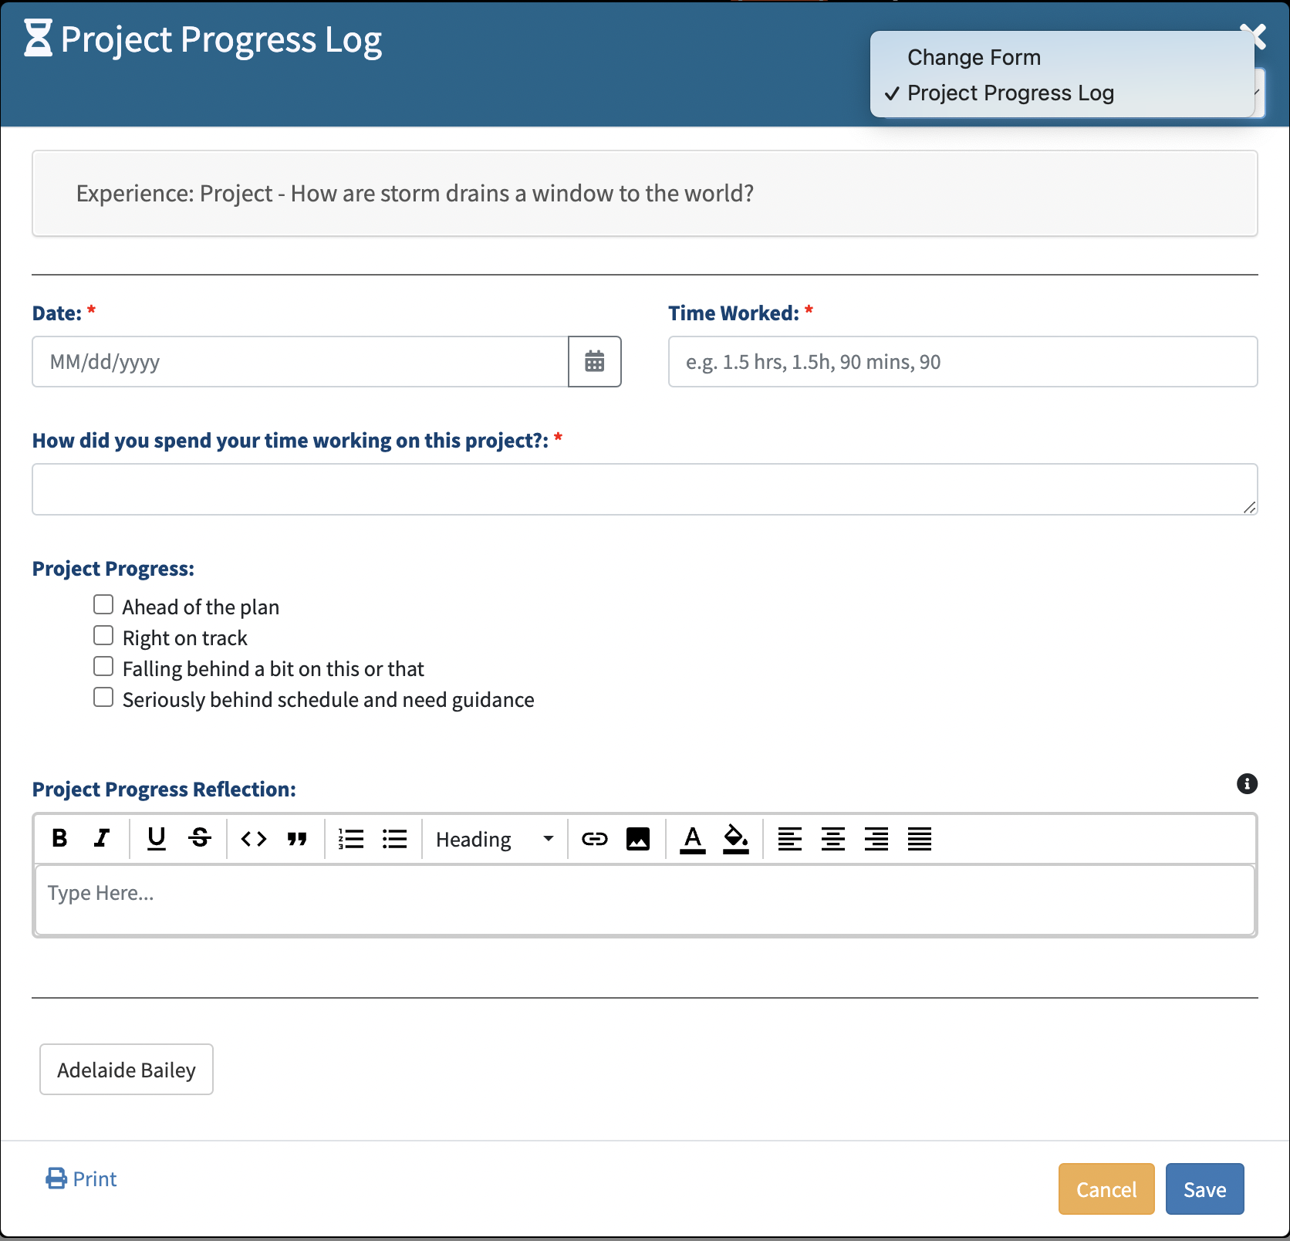Tick the "Right on track" checkbox
This screenshot has width=1290, height=1241.
tap(103, 635)
